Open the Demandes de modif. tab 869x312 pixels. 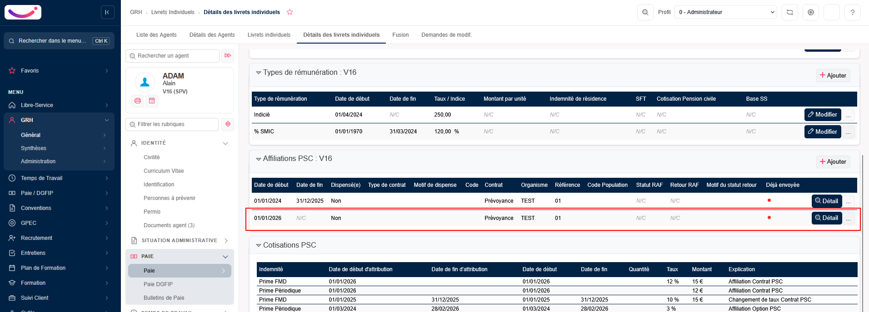[446, 35]
